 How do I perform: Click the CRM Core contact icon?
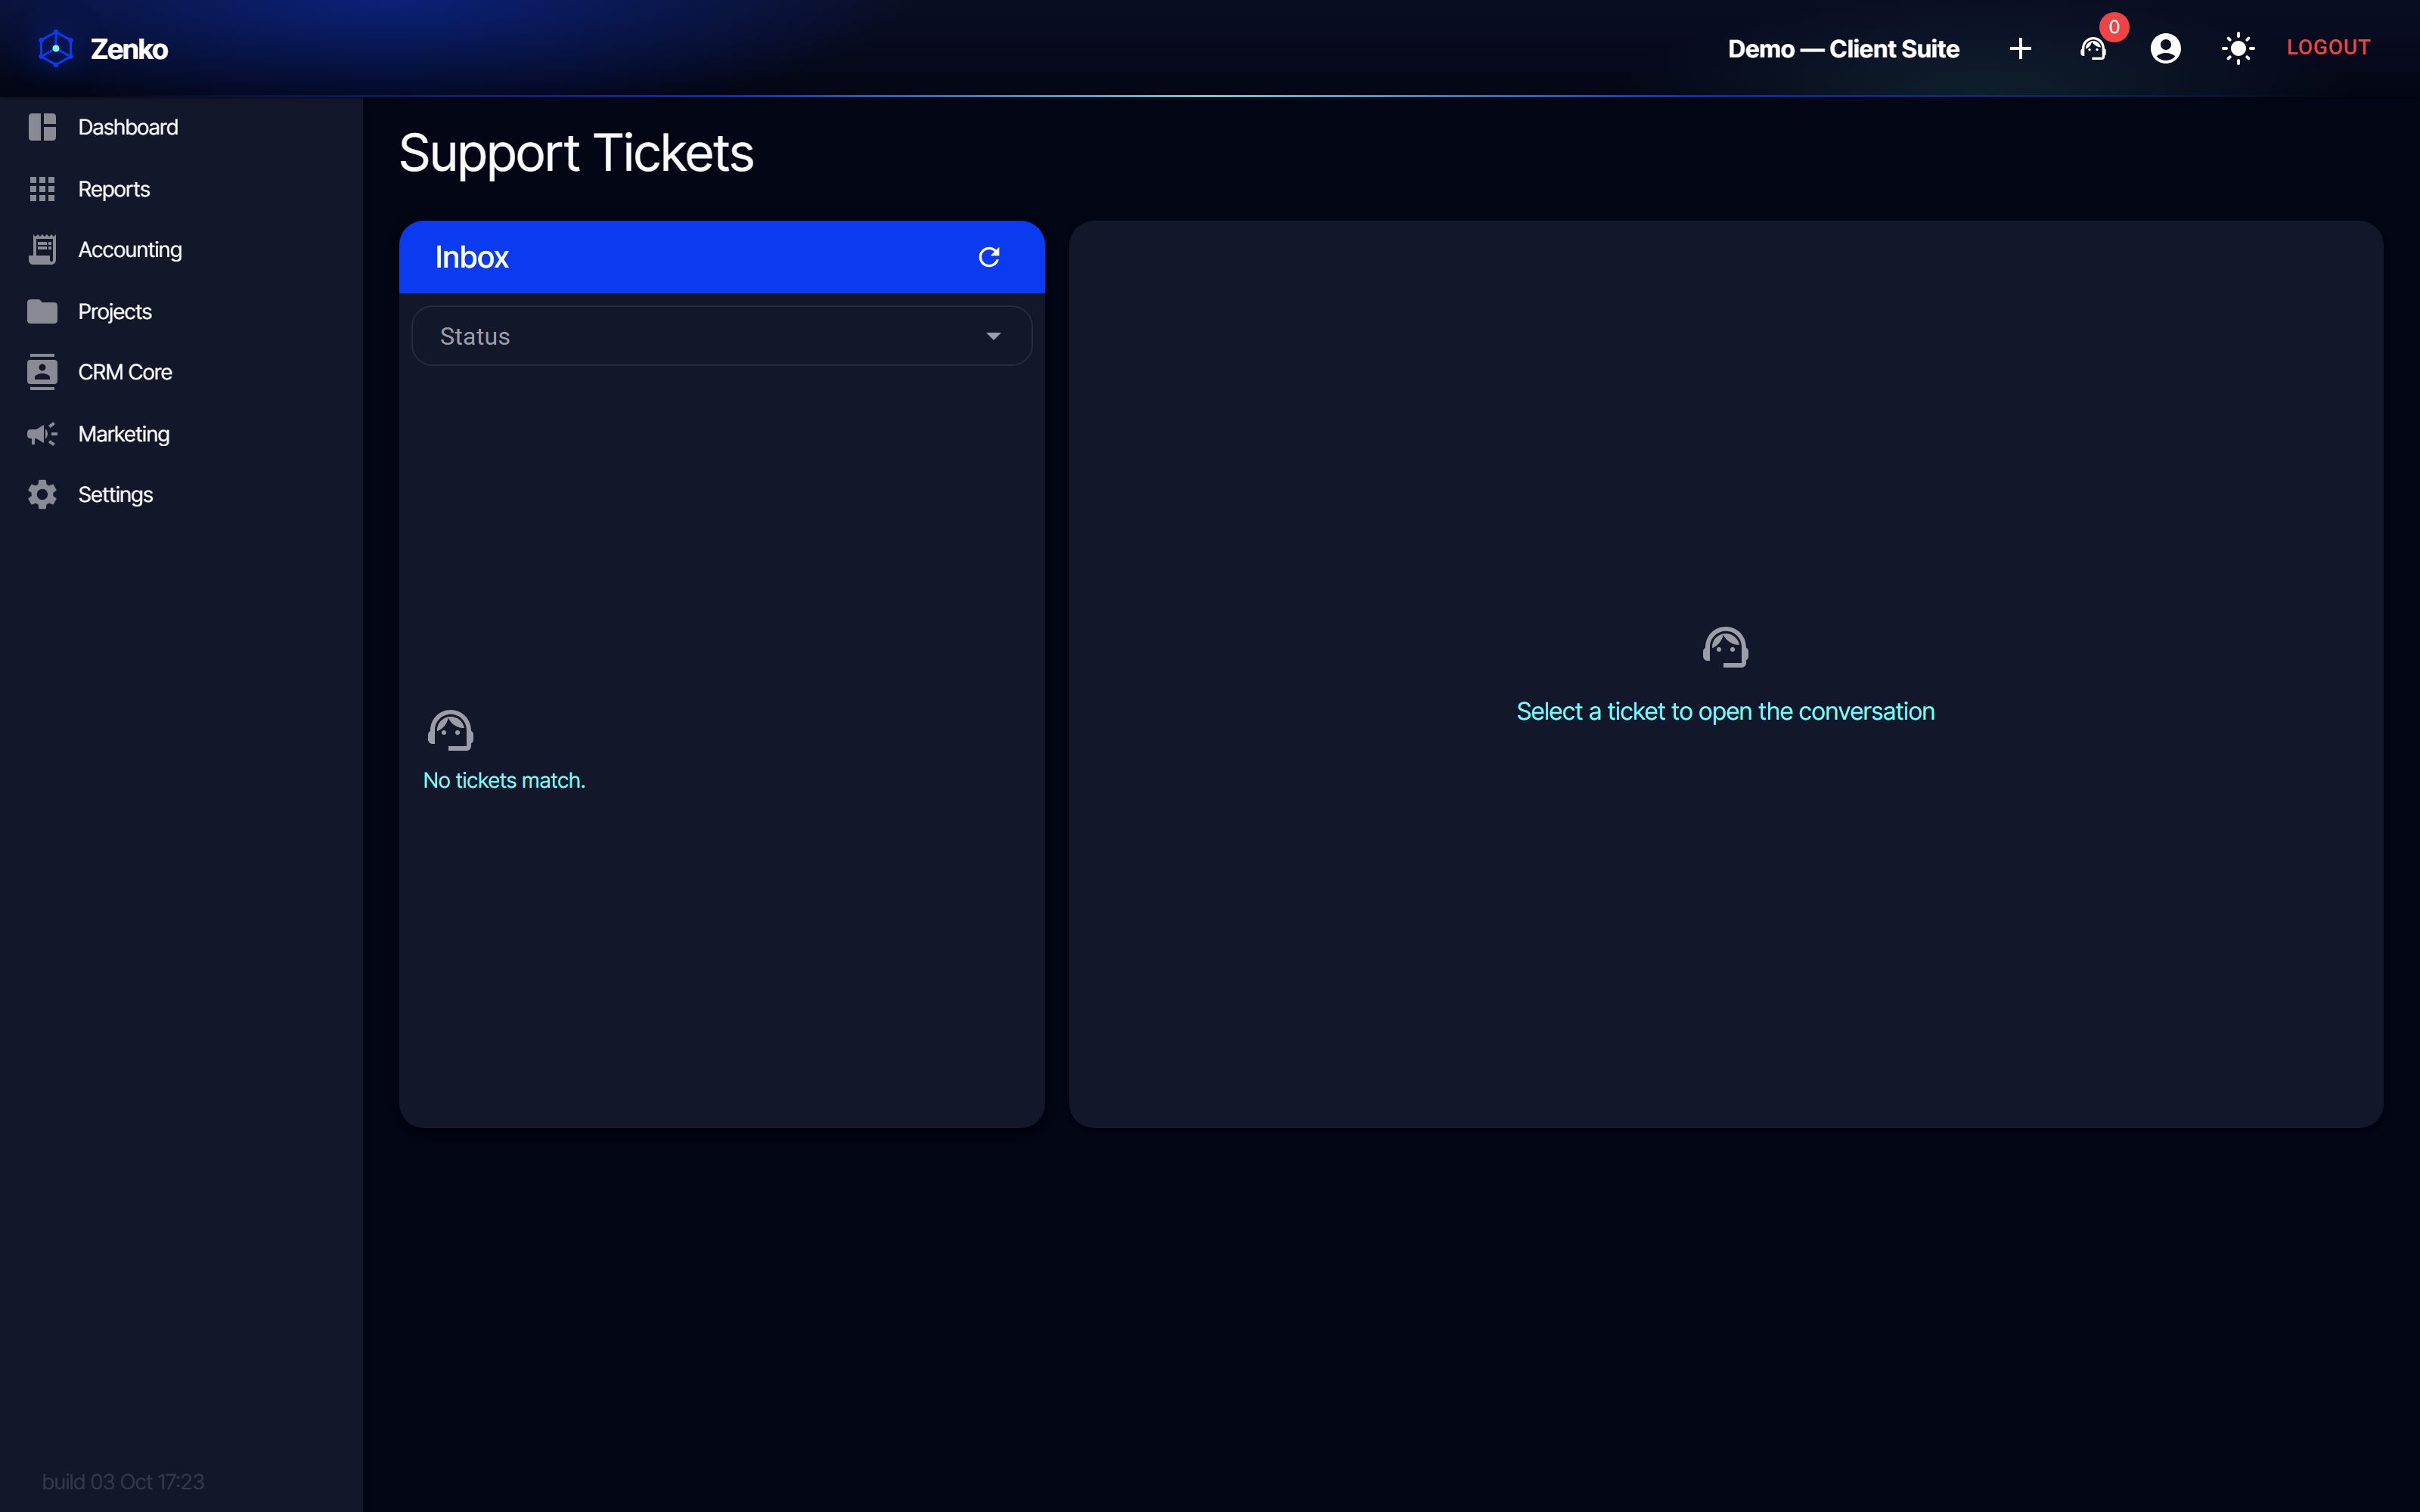pos(42,372)
